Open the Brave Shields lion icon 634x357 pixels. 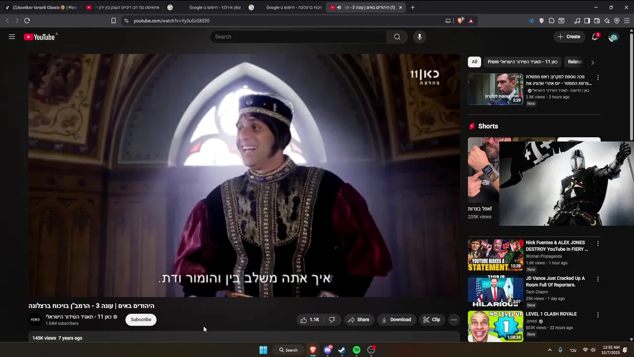pos(460,21)
